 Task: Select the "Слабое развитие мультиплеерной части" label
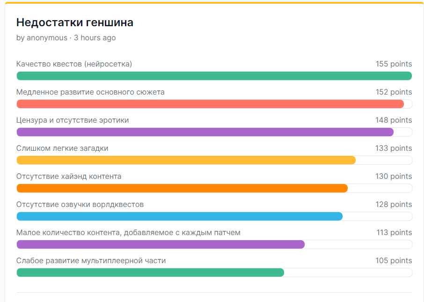(91, 261)
